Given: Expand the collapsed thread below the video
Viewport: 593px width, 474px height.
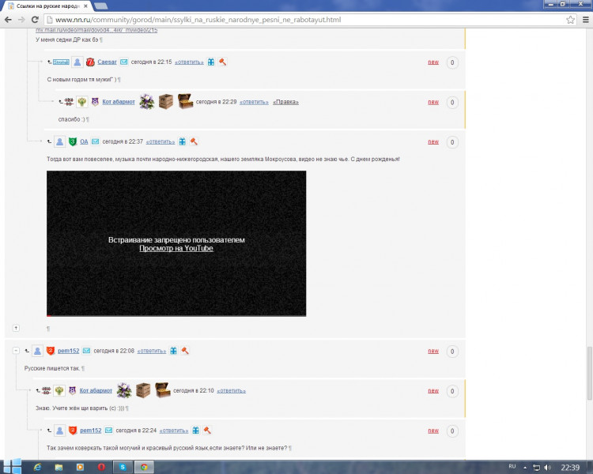Looking at the screenshot, I should click(x=16, y=327).
